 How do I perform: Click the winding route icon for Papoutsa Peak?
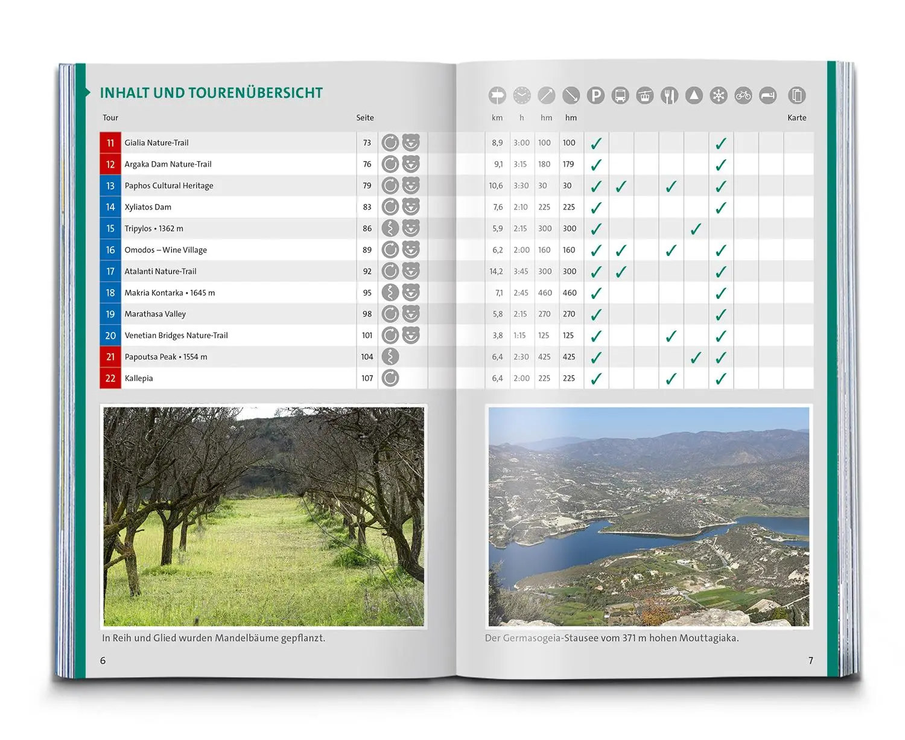click(x=390, y=357)
